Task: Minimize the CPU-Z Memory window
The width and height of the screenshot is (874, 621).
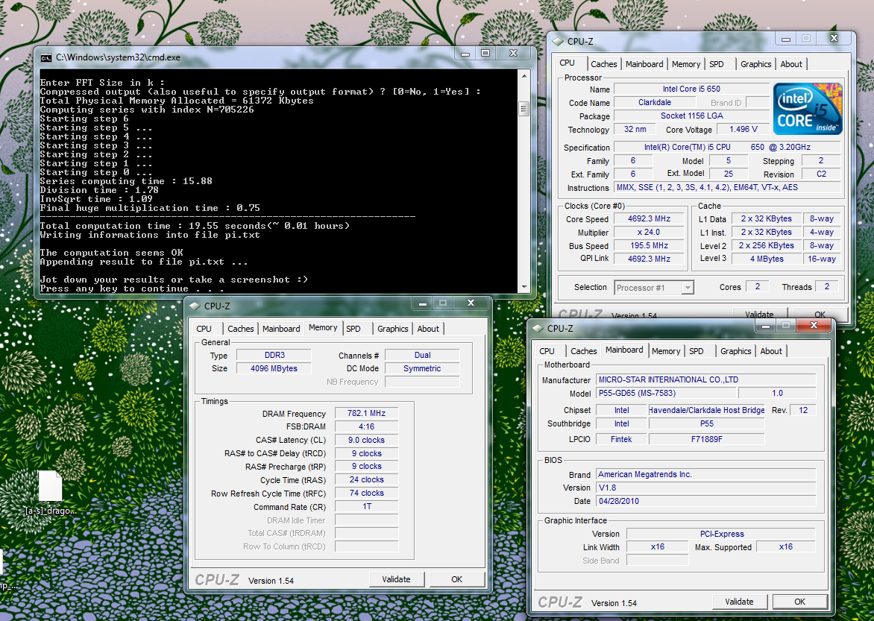Action: 423,303
